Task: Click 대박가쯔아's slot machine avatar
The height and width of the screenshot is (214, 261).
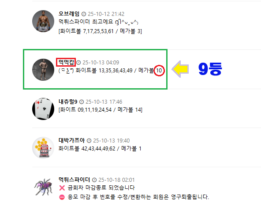Action: point(43,148)
